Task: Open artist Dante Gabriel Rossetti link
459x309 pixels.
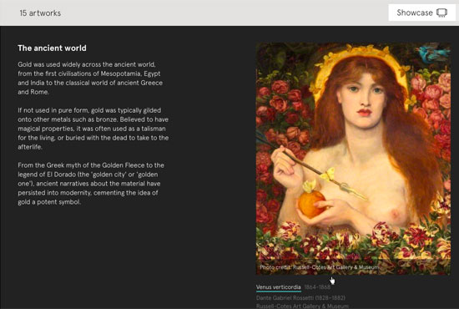Action: 300,298
